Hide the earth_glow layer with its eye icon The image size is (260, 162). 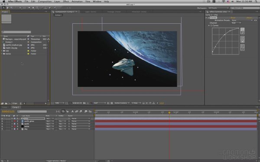pyautogui.click(x=2, y=121)
